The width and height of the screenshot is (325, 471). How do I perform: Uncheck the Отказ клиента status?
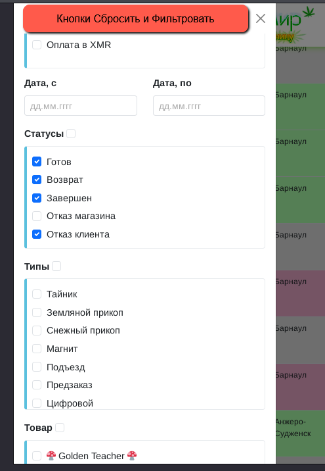37,234
